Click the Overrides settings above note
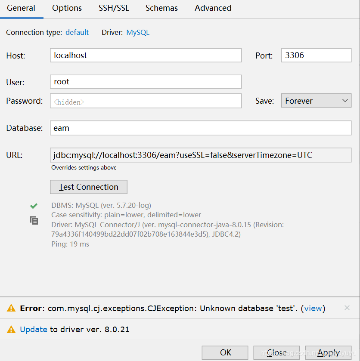 (x=84, y=168)
